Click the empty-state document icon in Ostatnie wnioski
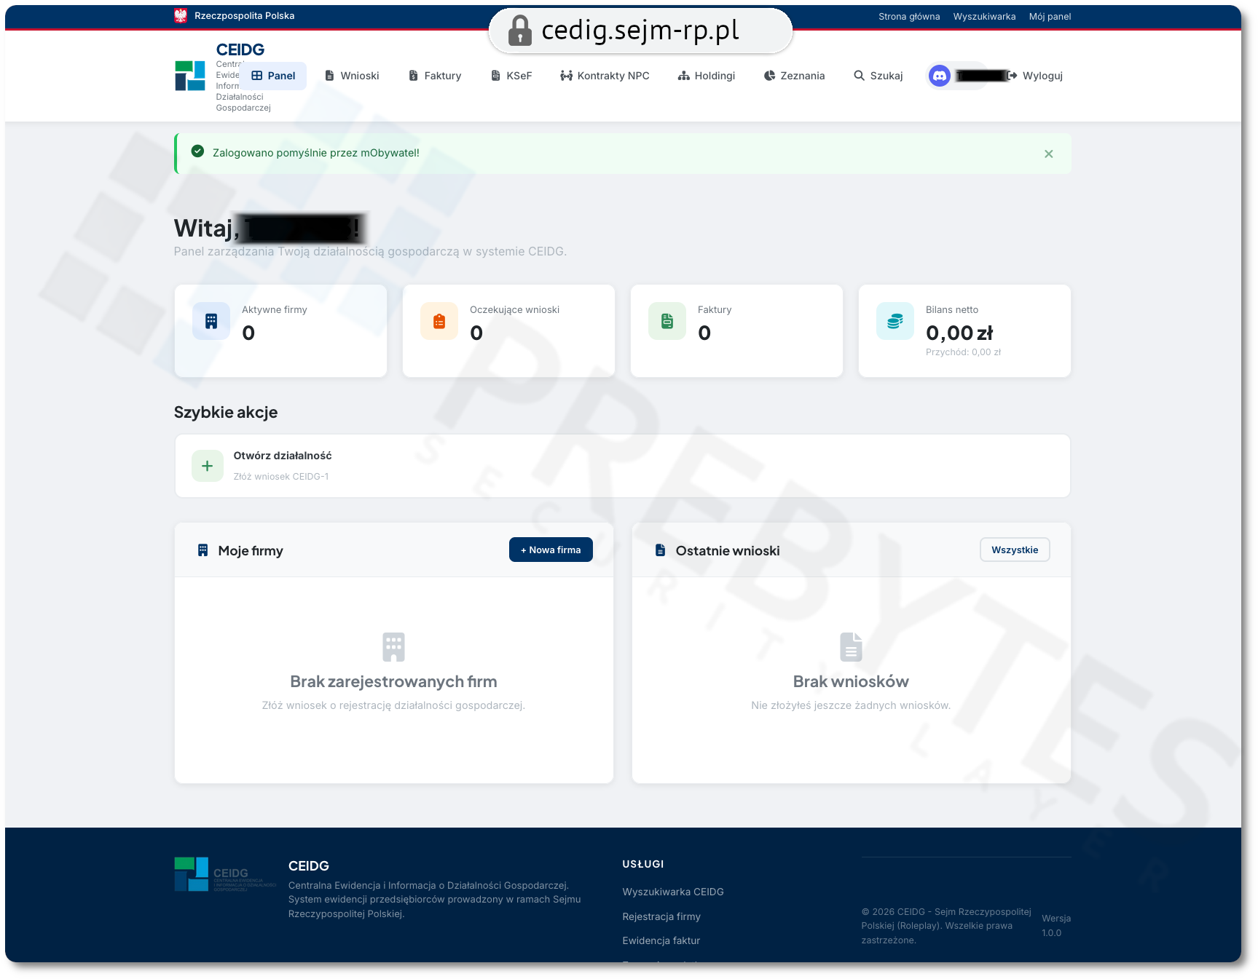This screenshot has width=1258, height=979. [851, 647]
